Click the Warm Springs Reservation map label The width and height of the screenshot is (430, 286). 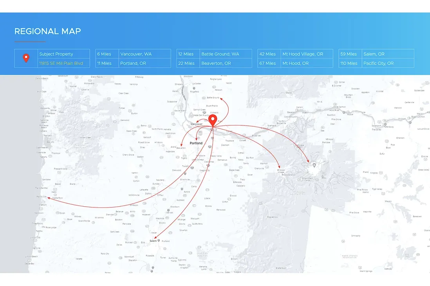[349, 256]
